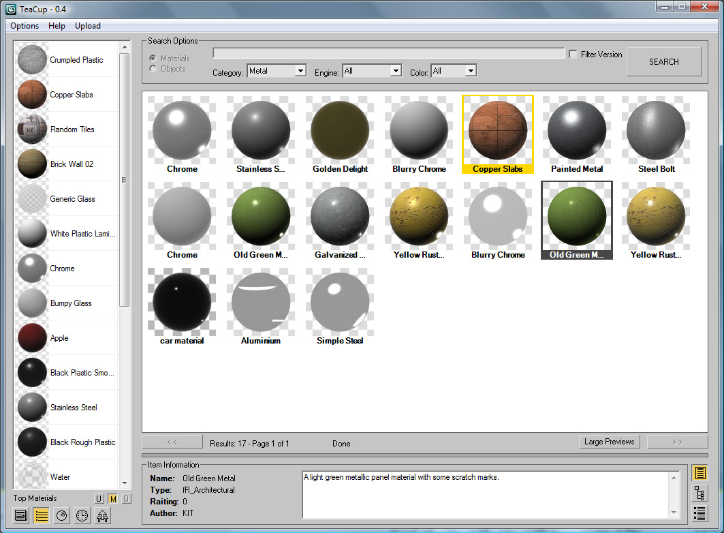This screenshot has height=533, width=724.
Task: Select the Materials radio button
Action: pyautogui.click(x=153, y=59)
